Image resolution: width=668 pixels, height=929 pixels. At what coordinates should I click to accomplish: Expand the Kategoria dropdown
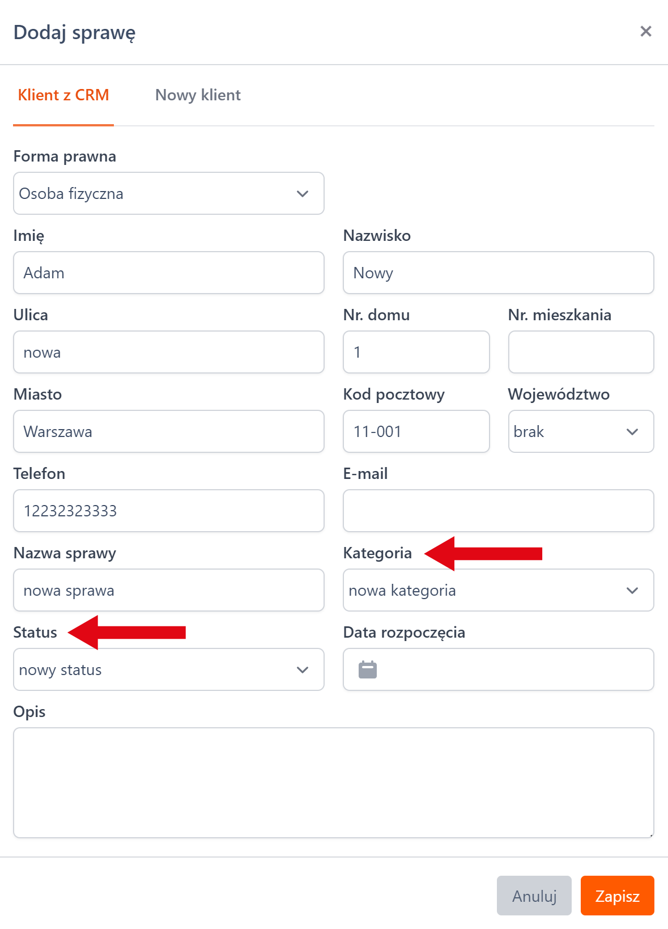[x=498, y=590]
